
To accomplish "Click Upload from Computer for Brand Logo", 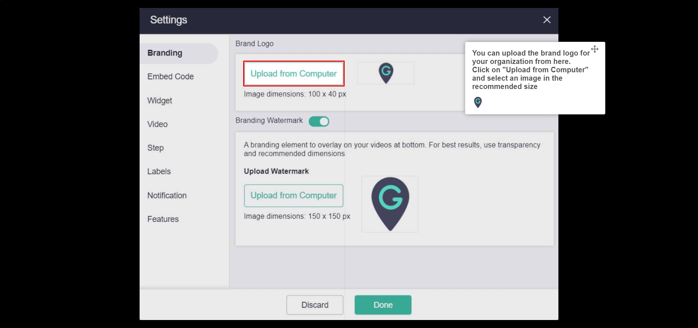I will click(294, 74).
